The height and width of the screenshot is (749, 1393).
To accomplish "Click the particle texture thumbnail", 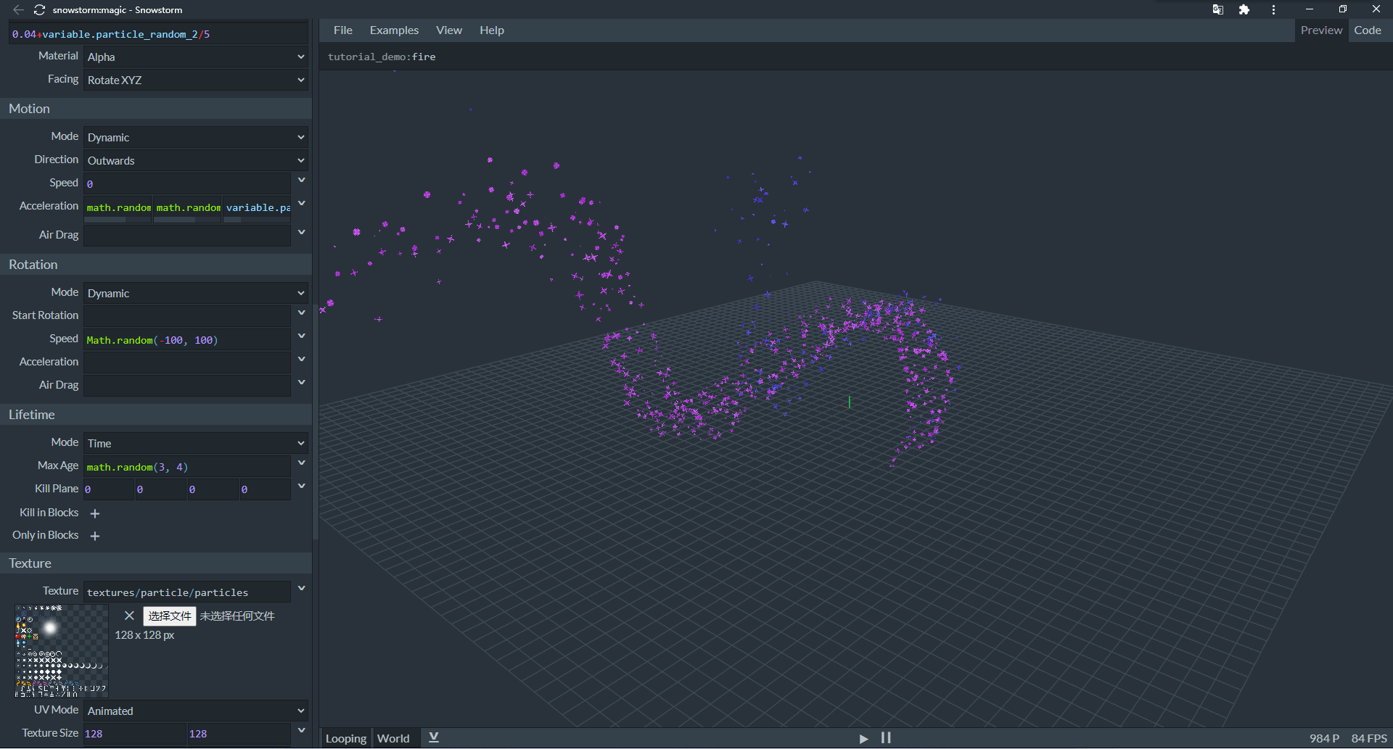I will [x=62, y=651].
